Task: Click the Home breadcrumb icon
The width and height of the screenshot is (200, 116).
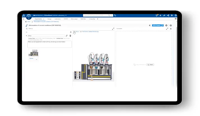Action: coord(26,22)
